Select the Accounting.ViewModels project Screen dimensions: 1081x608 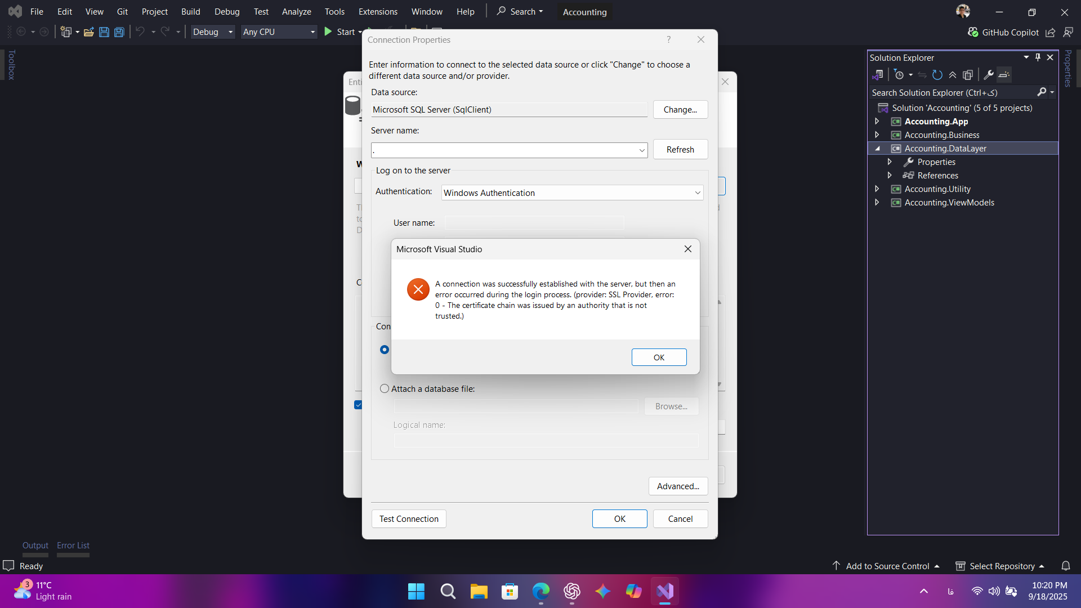[x=949, y=203]
